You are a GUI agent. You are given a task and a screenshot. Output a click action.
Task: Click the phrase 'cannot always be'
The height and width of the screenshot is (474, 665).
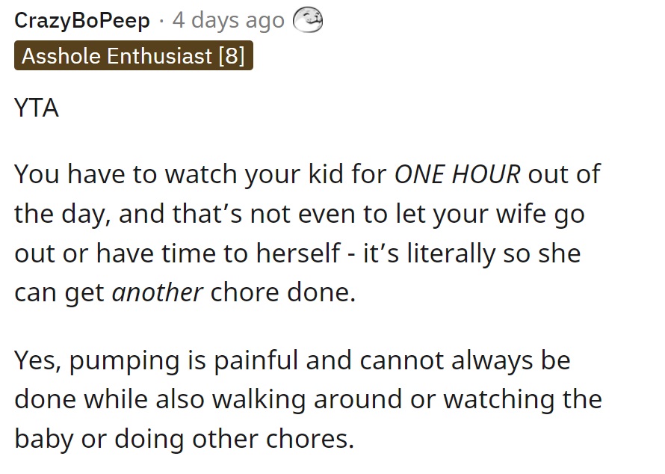tap(466, 360)
